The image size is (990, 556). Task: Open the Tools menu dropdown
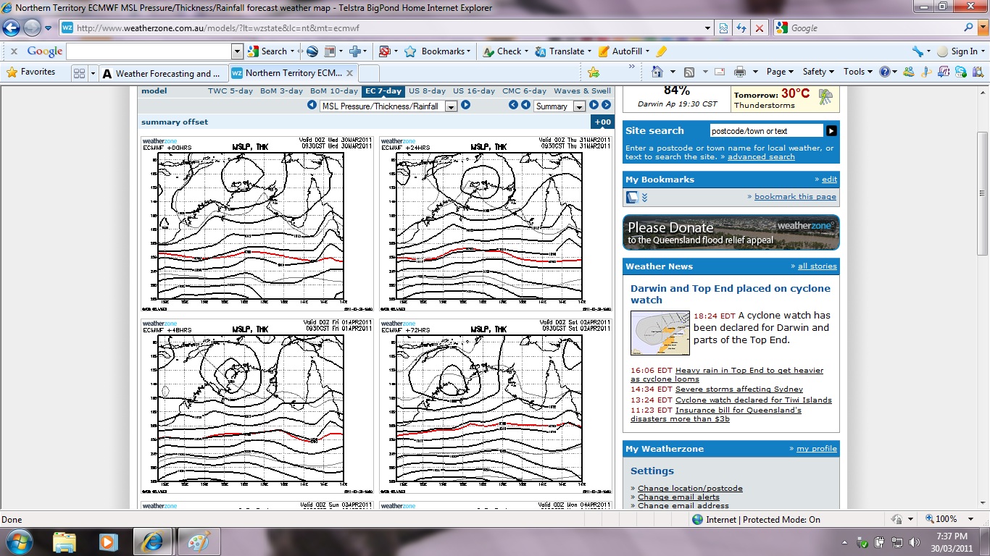[857, 72]
